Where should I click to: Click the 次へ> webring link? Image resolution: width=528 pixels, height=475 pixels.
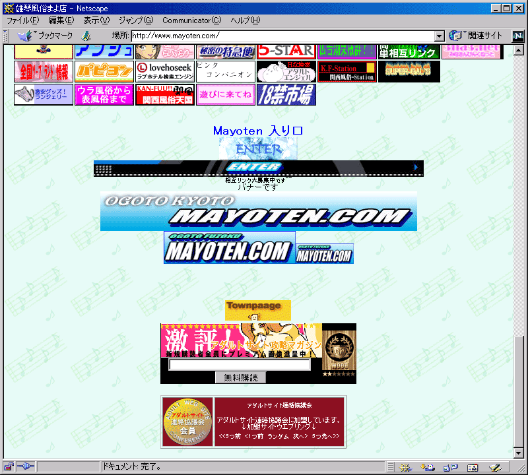coord(300,436)
